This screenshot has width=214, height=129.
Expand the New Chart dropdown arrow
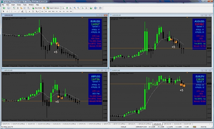5,8
